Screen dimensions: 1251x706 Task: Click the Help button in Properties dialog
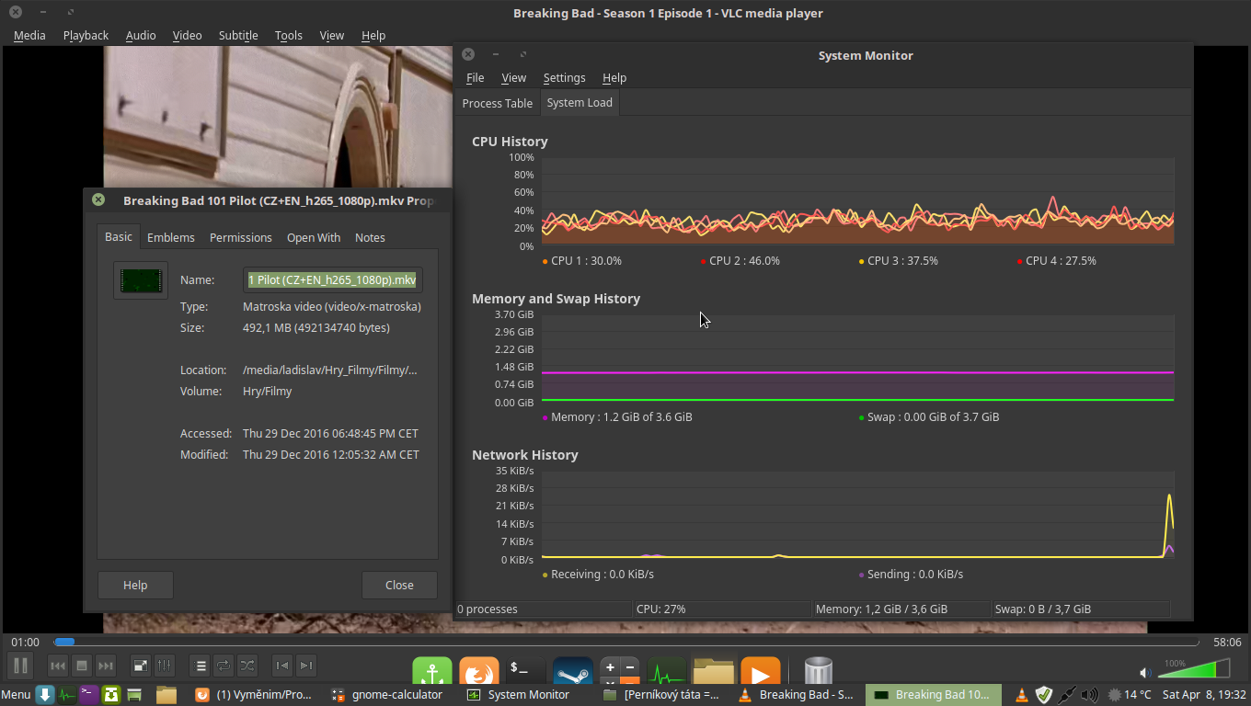point(135,585)
